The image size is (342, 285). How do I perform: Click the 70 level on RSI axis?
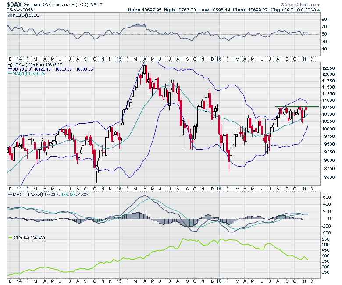coord(324,27)
